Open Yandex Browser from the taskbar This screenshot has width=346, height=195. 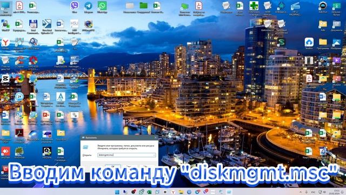click(x=173, y=192)
